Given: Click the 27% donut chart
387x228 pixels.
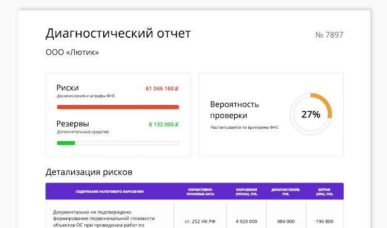Looking at the screenshot, I should coord(311,114).
